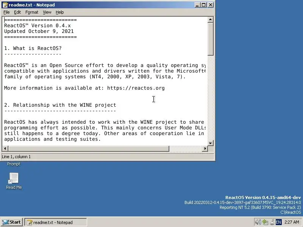Click '2. Relationship with the WINE project'
The height and width of the screenshot is (227, 303).
tap(60, 105)
